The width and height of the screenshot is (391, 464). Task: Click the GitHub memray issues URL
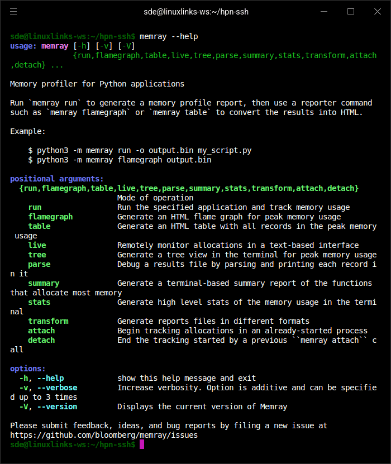pyautogui.click(x=104, y=435)
